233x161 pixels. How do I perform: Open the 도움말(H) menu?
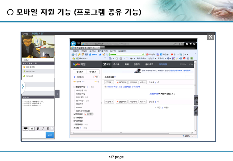pyautogui.click(x=122, y=51)
